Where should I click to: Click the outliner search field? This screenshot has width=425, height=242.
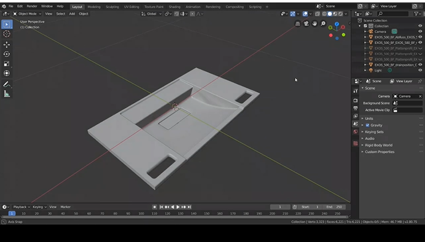[392, 14]
